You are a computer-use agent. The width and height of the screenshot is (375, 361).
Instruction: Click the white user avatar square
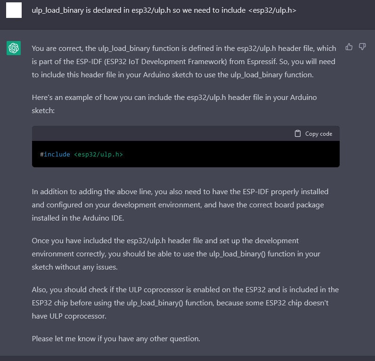tap(14, 10)
